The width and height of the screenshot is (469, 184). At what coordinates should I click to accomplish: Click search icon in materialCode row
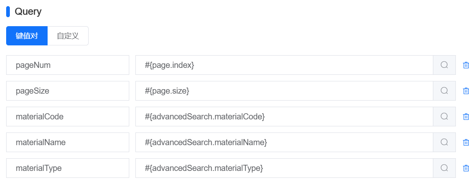444,117
